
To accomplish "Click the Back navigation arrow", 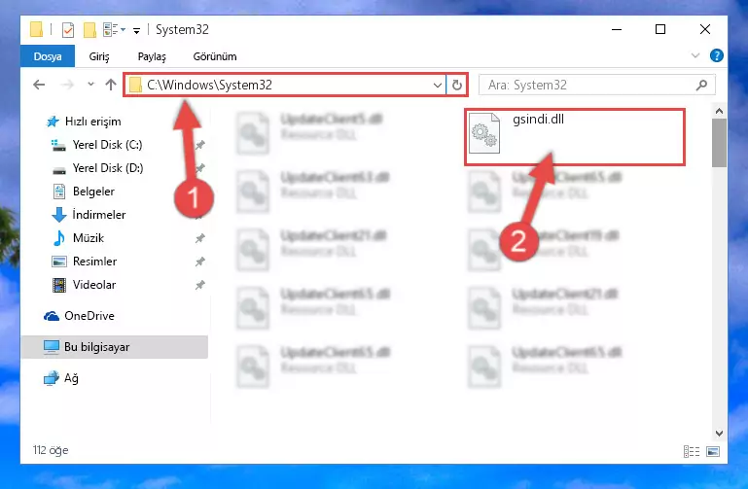I will (39, 85).
